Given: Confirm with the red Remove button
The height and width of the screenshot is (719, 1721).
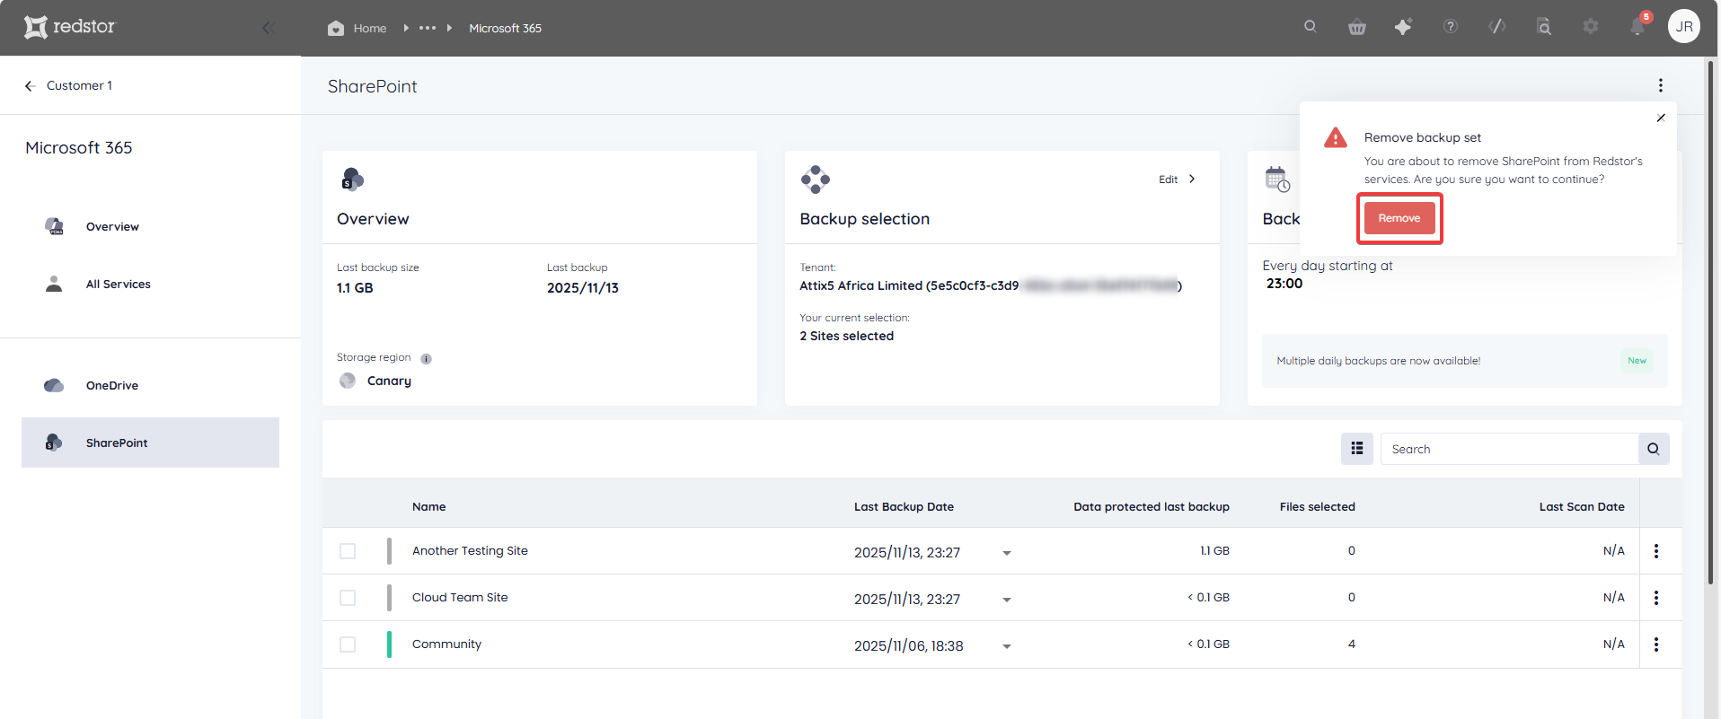Looking at the screenshot, I should coord(1399,218).
